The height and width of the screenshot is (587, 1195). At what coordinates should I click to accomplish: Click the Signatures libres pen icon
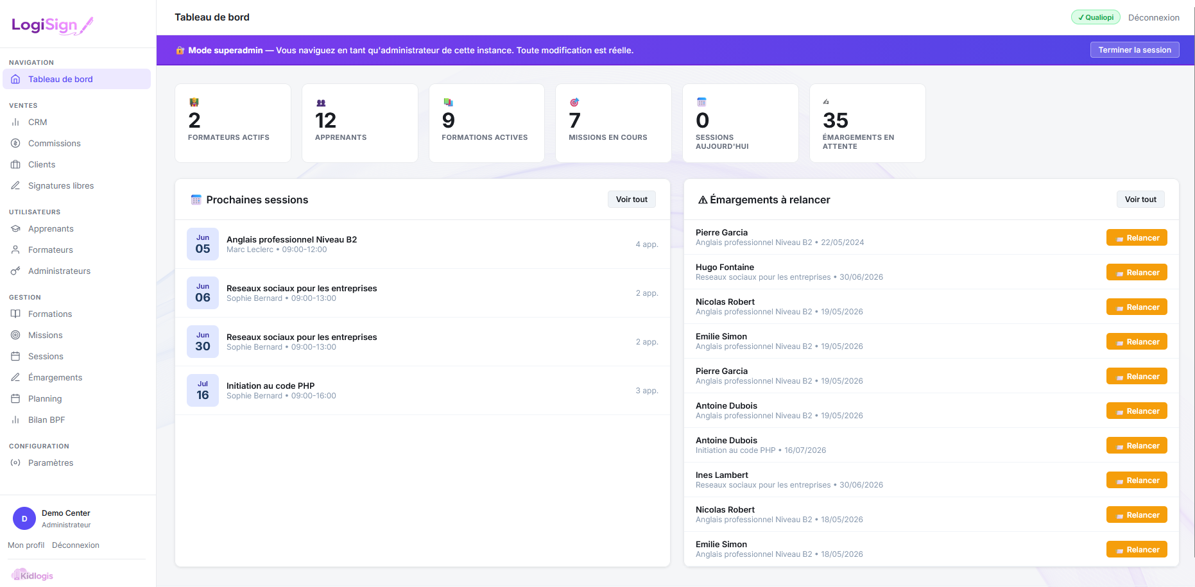15,185
